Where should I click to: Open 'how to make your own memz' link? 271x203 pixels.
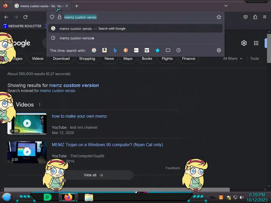[79, 116]
